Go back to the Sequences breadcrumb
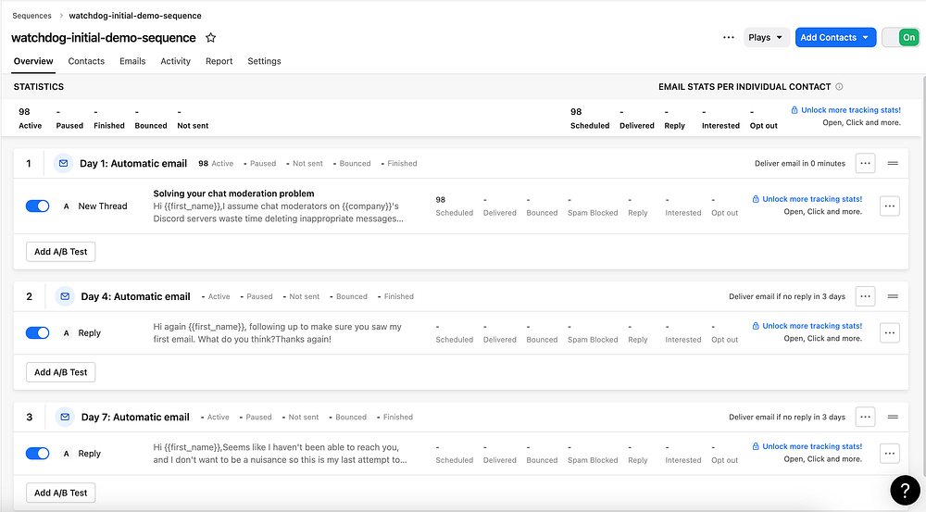This screenshot has height=512, width=926. (31, 16)
